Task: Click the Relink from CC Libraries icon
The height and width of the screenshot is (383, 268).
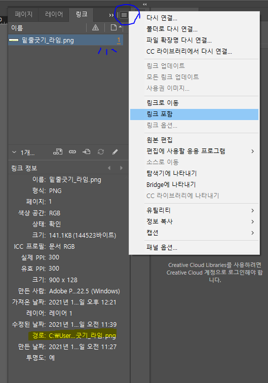Action: [x=58, y=152]
